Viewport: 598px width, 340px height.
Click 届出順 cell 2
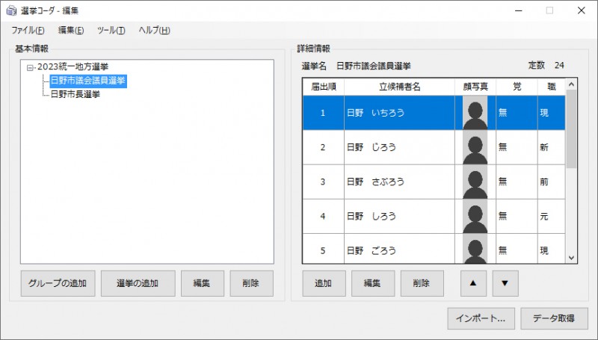[323, 147]
